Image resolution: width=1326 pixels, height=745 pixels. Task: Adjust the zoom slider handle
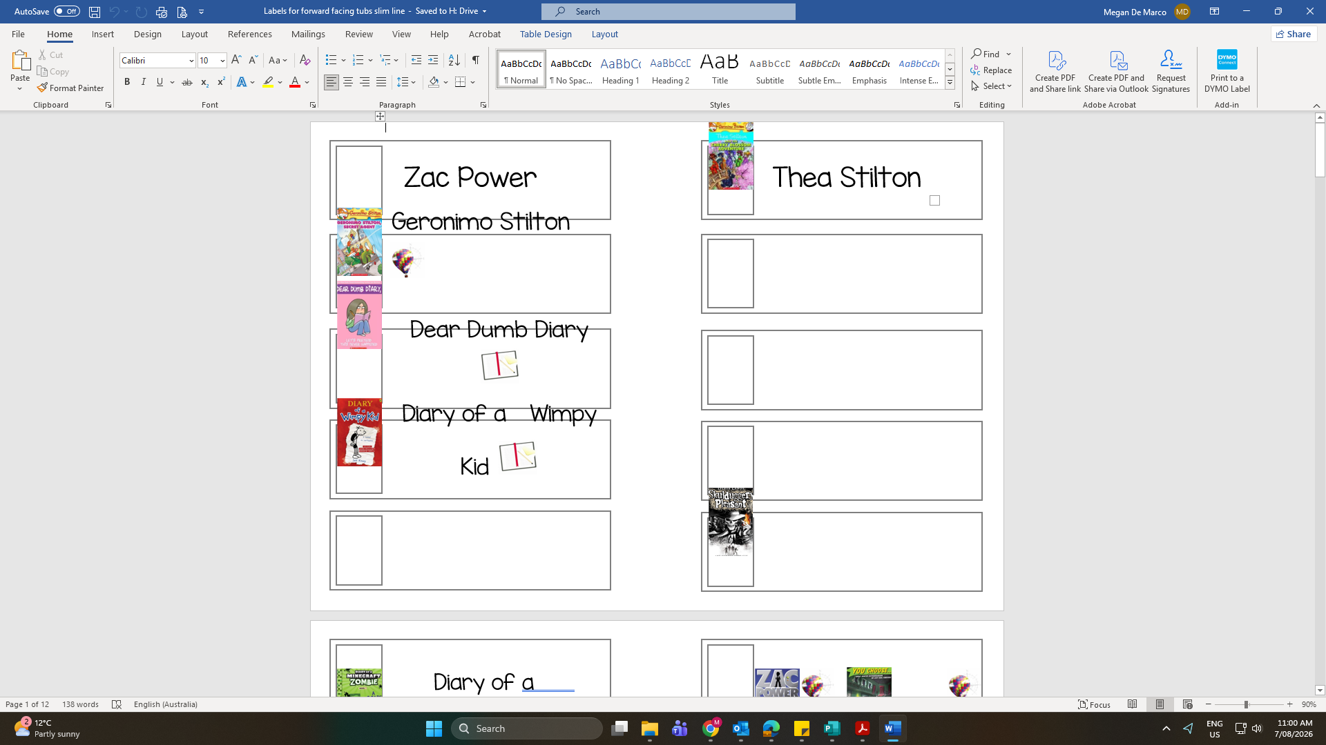(x=1246, y=704)
